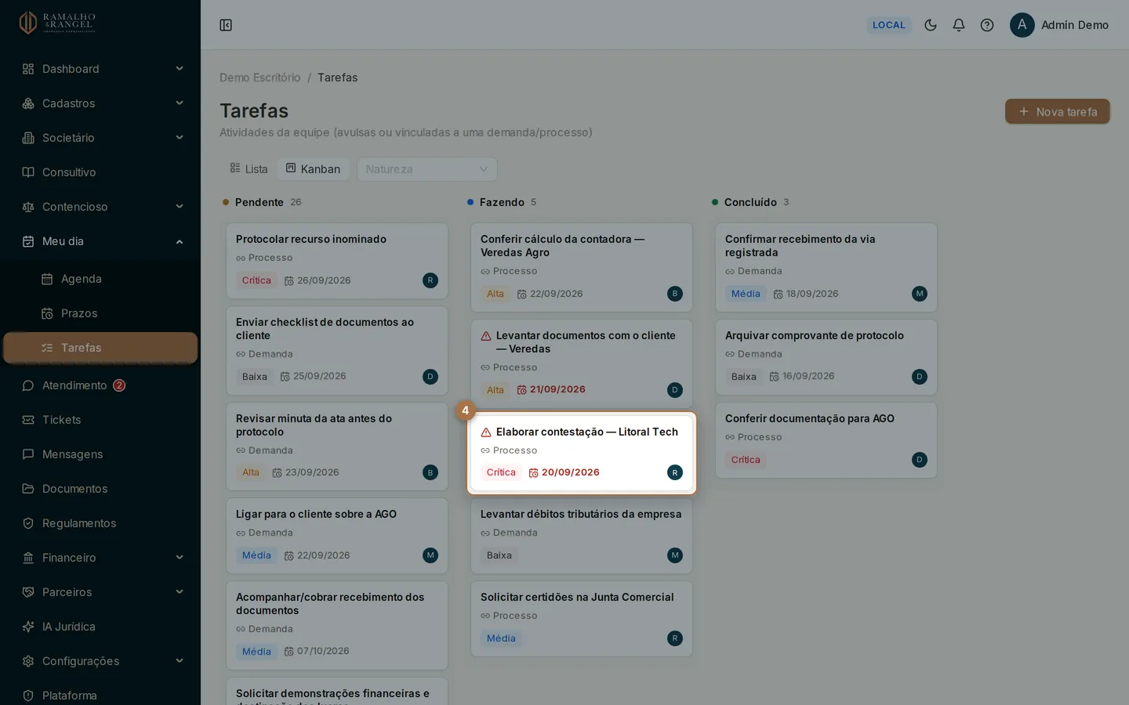
Task: Click the Atendimento unread count badge
Action: 119,385
